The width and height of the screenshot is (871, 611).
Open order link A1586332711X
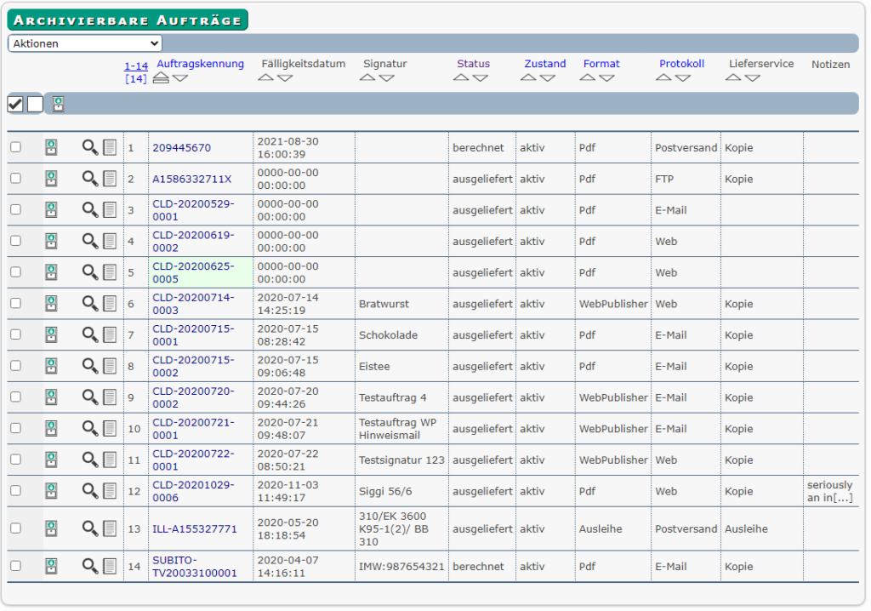click(x=191, y=179)
